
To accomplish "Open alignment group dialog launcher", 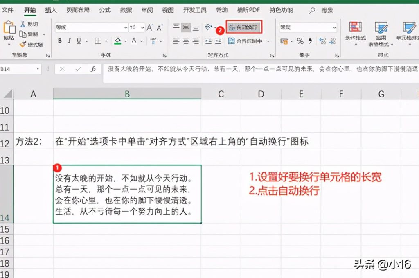I will click(x=272, y=55).
